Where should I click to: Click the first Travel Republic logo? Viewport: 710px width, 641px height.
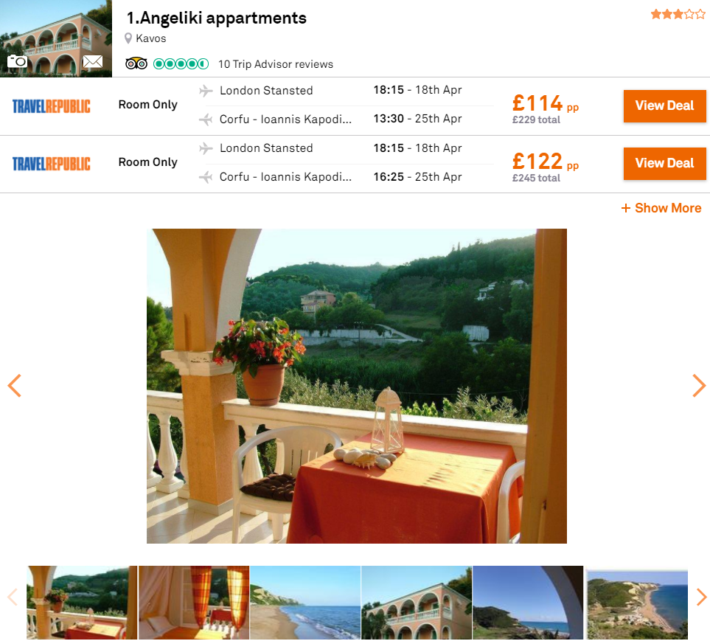coord(51,106)
